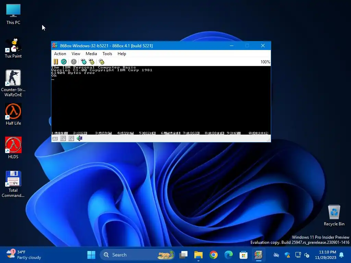The image size is (351, 263).
Task: Click the 86Box taskbar button
Action: point(258,255)
